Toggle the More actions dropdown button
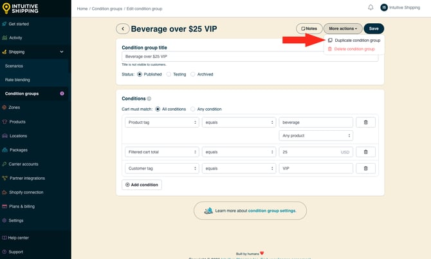This screenshot has height=259, width=431. tap(343, 28)
